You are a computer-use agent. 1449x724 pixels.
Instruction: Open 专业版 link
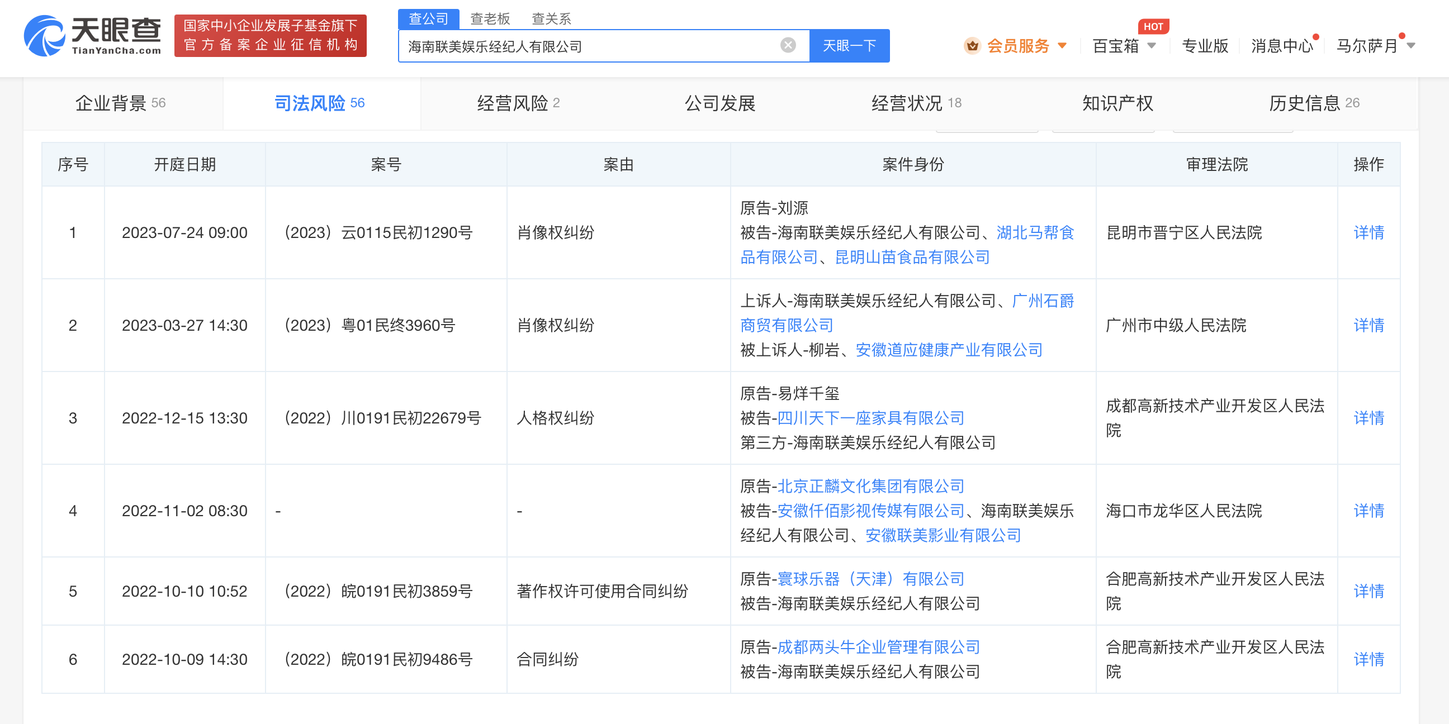pos(1205,46)
